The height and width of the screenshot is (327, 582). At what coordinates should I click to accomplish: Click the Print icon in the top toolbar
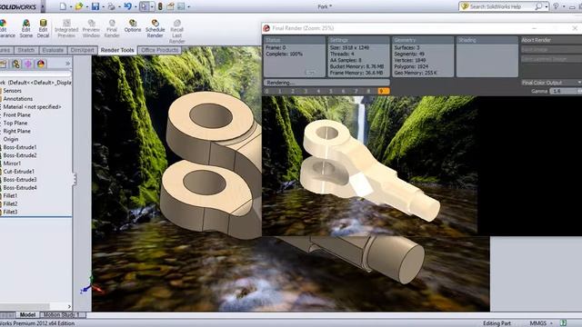coord(111,6)
